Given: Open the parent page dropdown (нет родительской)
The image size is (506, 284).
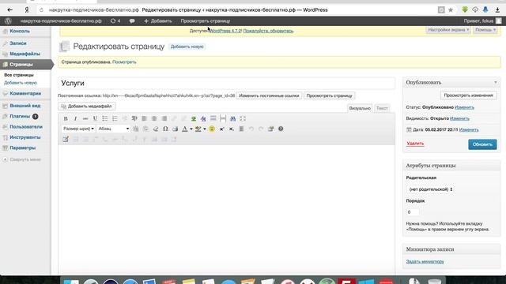Looking at the screenshot, I should (431, 189).
